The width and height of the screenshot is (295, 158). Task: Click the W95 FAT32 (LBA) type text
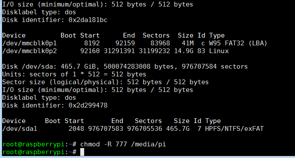[x=238, y=43]
